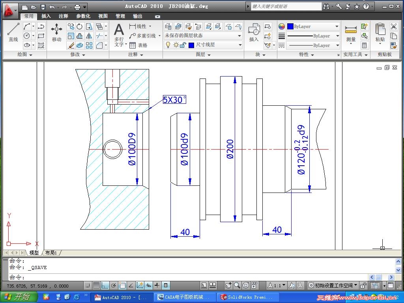Open the 线性 dimension dropdown arrow
Viewport: 404px width, 303px height.
tap(150, 26)
